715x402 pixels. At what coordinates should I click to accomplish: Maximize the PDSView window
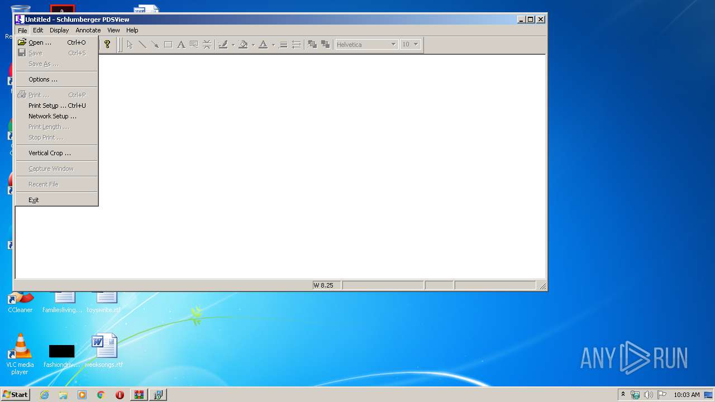tap(531, 19)
